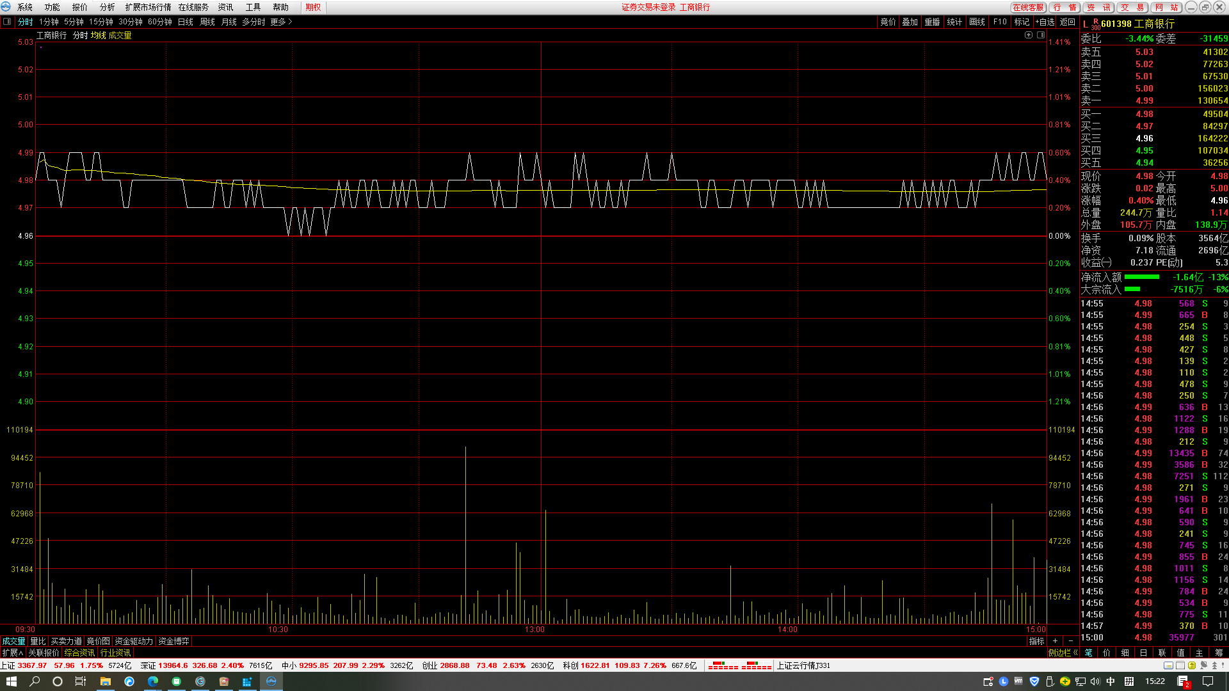Click the indicator zoom-in plus button
Viewport: 1229px width, 691px height.
[x=1055, y=641]
